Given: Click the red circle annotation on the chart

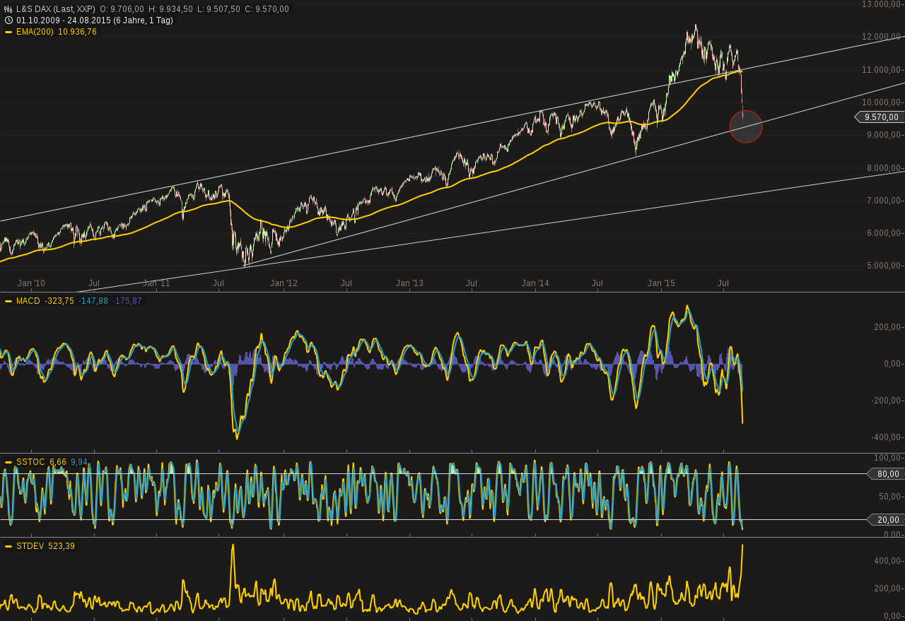Looking at the screenshot, I should tap(746, 126).
